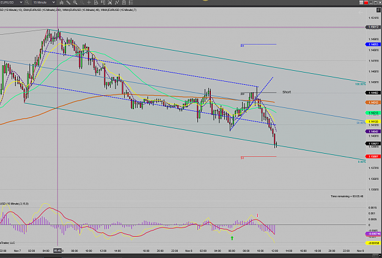Click the R1 pivot label
This screenshot has width=382, height=258.
coord(242,46)
